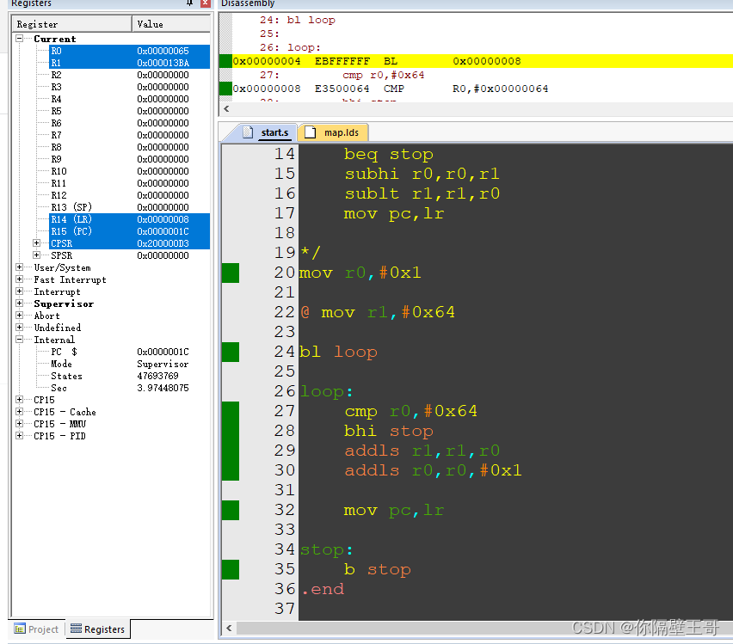Image resolution: width=733 pixels, height=644 pixels.
Task: Click source line 'mov pc,lr' on line 32
Action: click(x=394, y=511)
